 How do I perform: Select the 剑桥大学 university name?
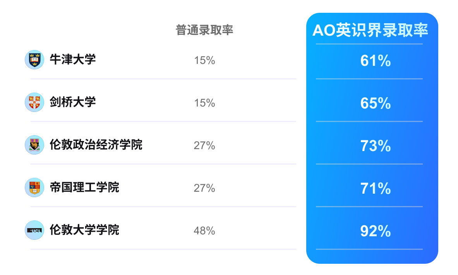[x=72, y=102]
